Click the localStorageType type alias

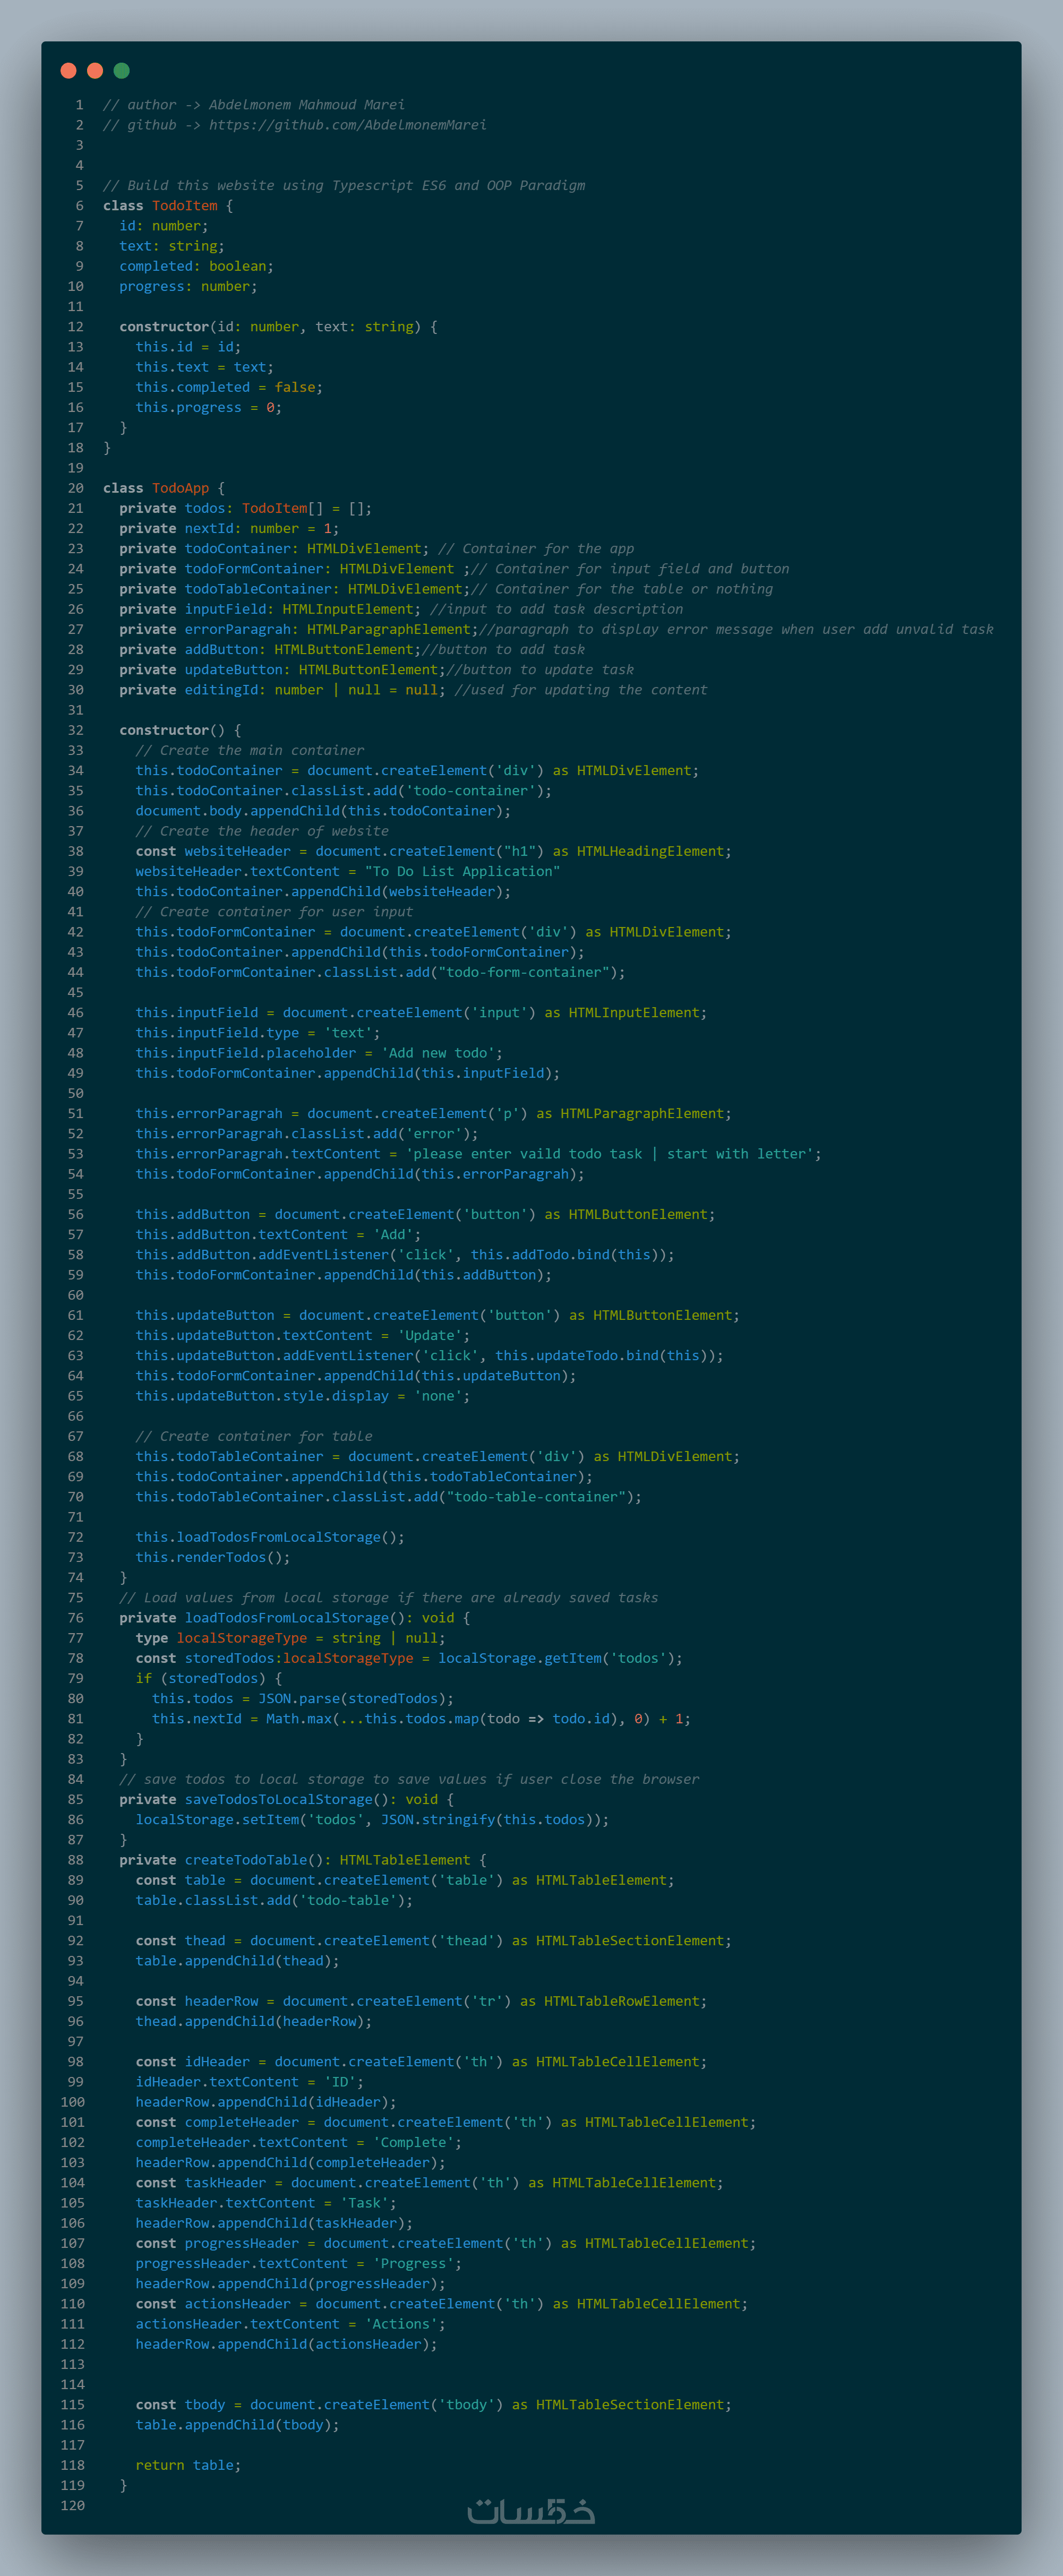(x=242, y=1638)
